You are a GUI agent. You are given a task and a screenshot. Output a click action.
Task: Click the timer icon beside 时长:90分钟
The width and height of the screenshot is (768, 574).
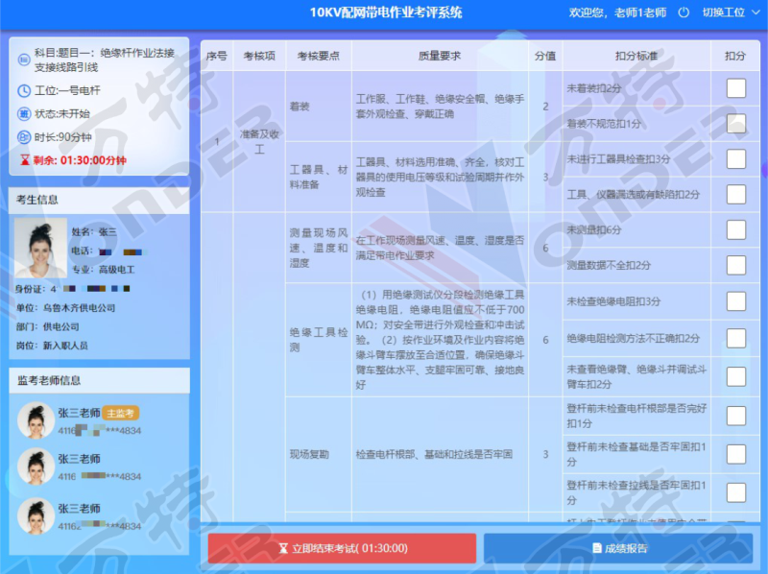click(24, 137)
